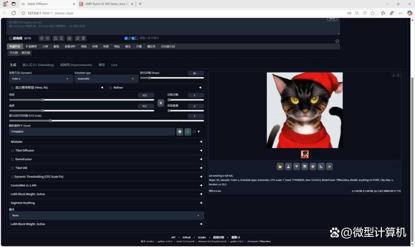Close the image preview with X icon
Image resolution: width=415 pixels, height=247 pixels.
pos(398,75)
